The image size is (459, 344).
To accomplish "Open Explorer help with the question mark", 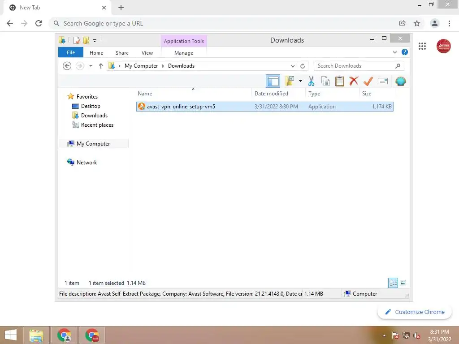I will coord(405,52).
